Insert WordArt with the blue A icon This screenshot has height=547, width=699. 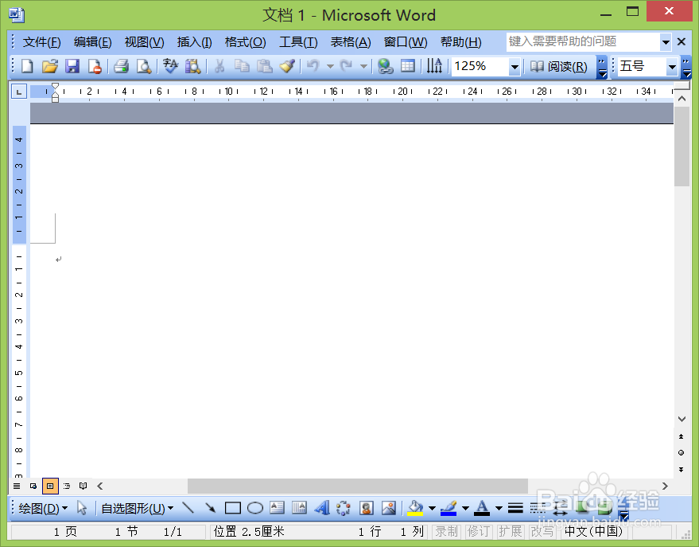[322, 508]
